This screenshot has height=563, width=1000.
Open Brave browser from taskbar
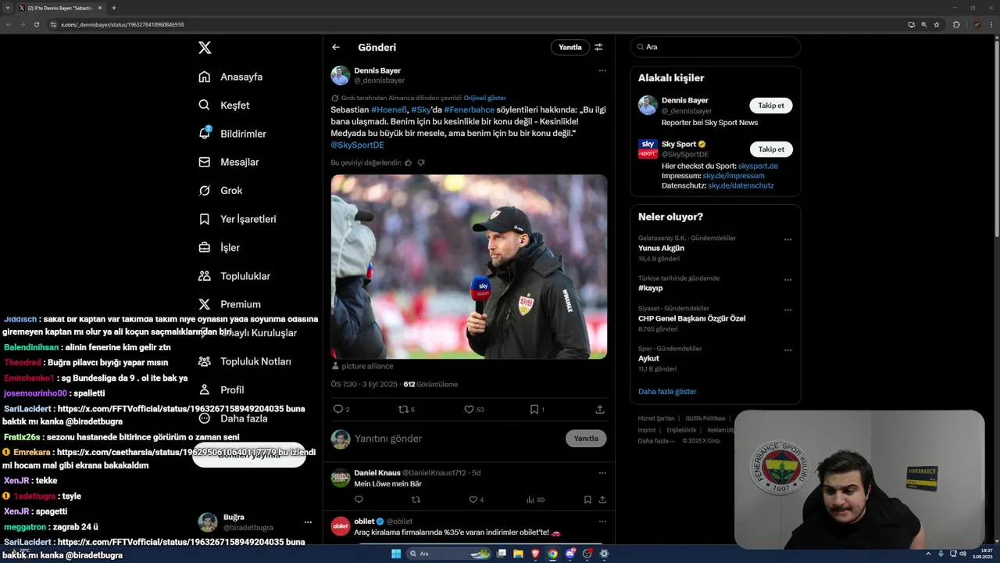coord(535,554)
